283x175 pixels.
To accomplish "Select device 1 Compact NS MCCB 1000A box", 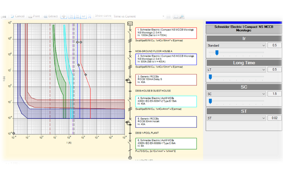I will pyautogui.click(x=166, y=33).
